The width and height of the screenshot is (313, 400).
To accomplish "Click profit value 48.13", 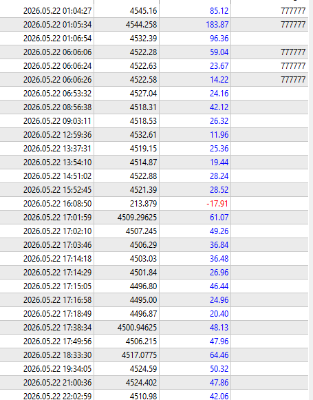I will (219, 328).
